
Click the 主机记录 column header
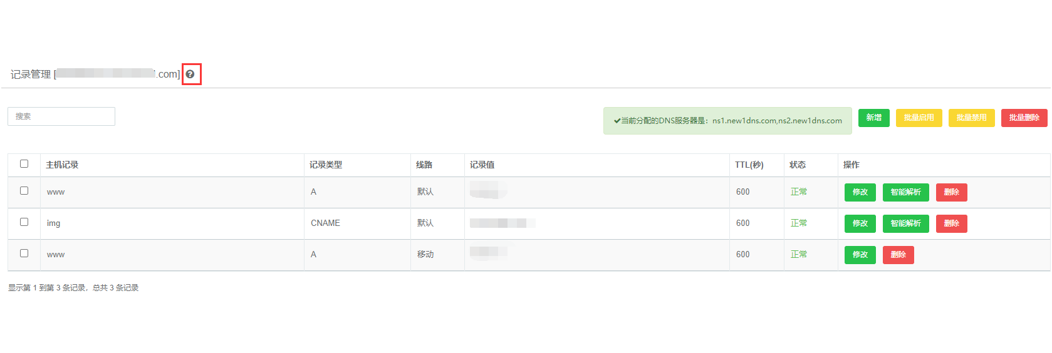coord(62,165)
